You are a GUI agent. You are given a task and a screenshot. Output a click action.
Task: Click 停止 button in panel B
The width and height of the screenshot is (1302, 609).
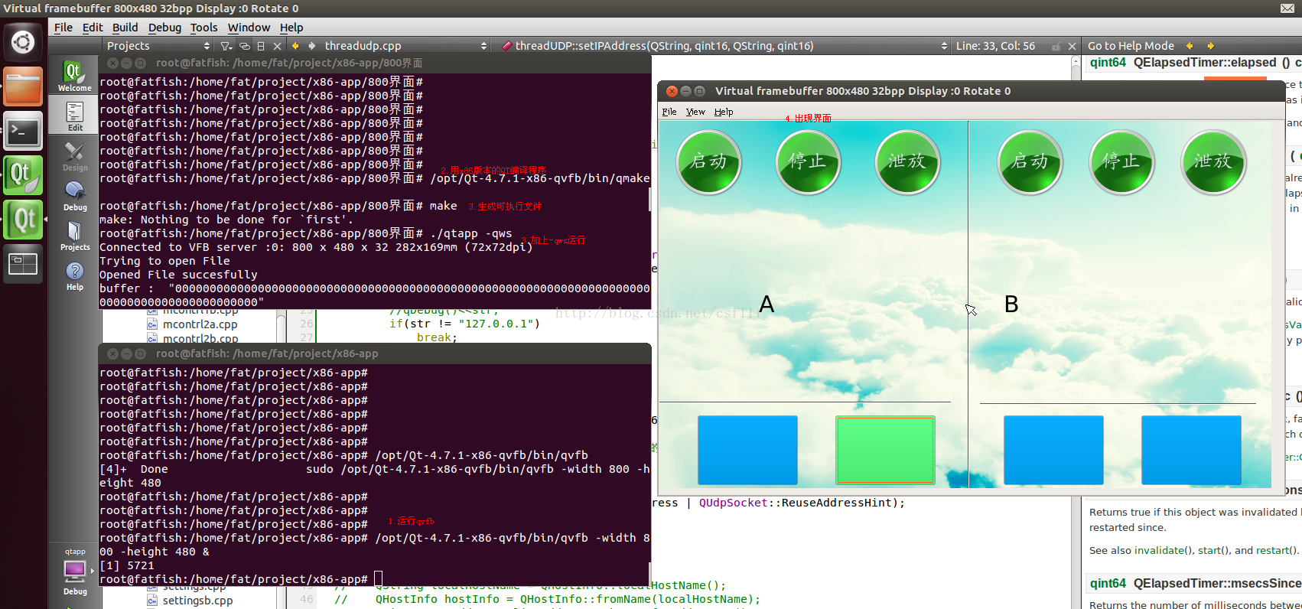pos(1121,162)
